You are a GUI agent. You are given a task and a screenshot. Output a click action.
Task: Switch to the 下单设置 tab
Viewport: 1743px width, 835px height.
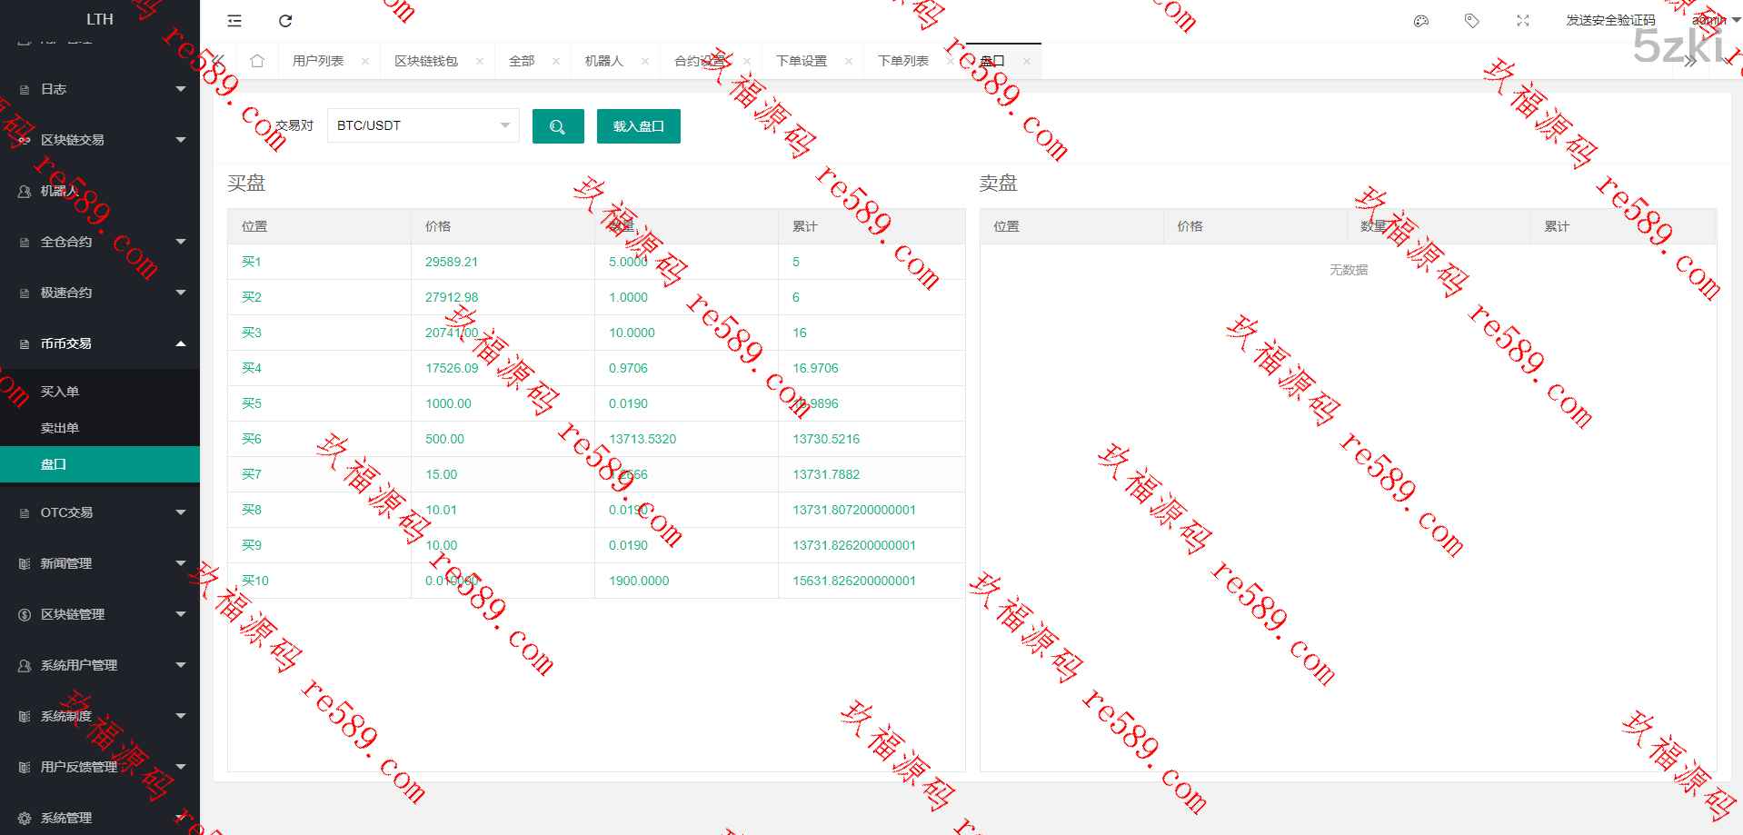tap(801, 61)
